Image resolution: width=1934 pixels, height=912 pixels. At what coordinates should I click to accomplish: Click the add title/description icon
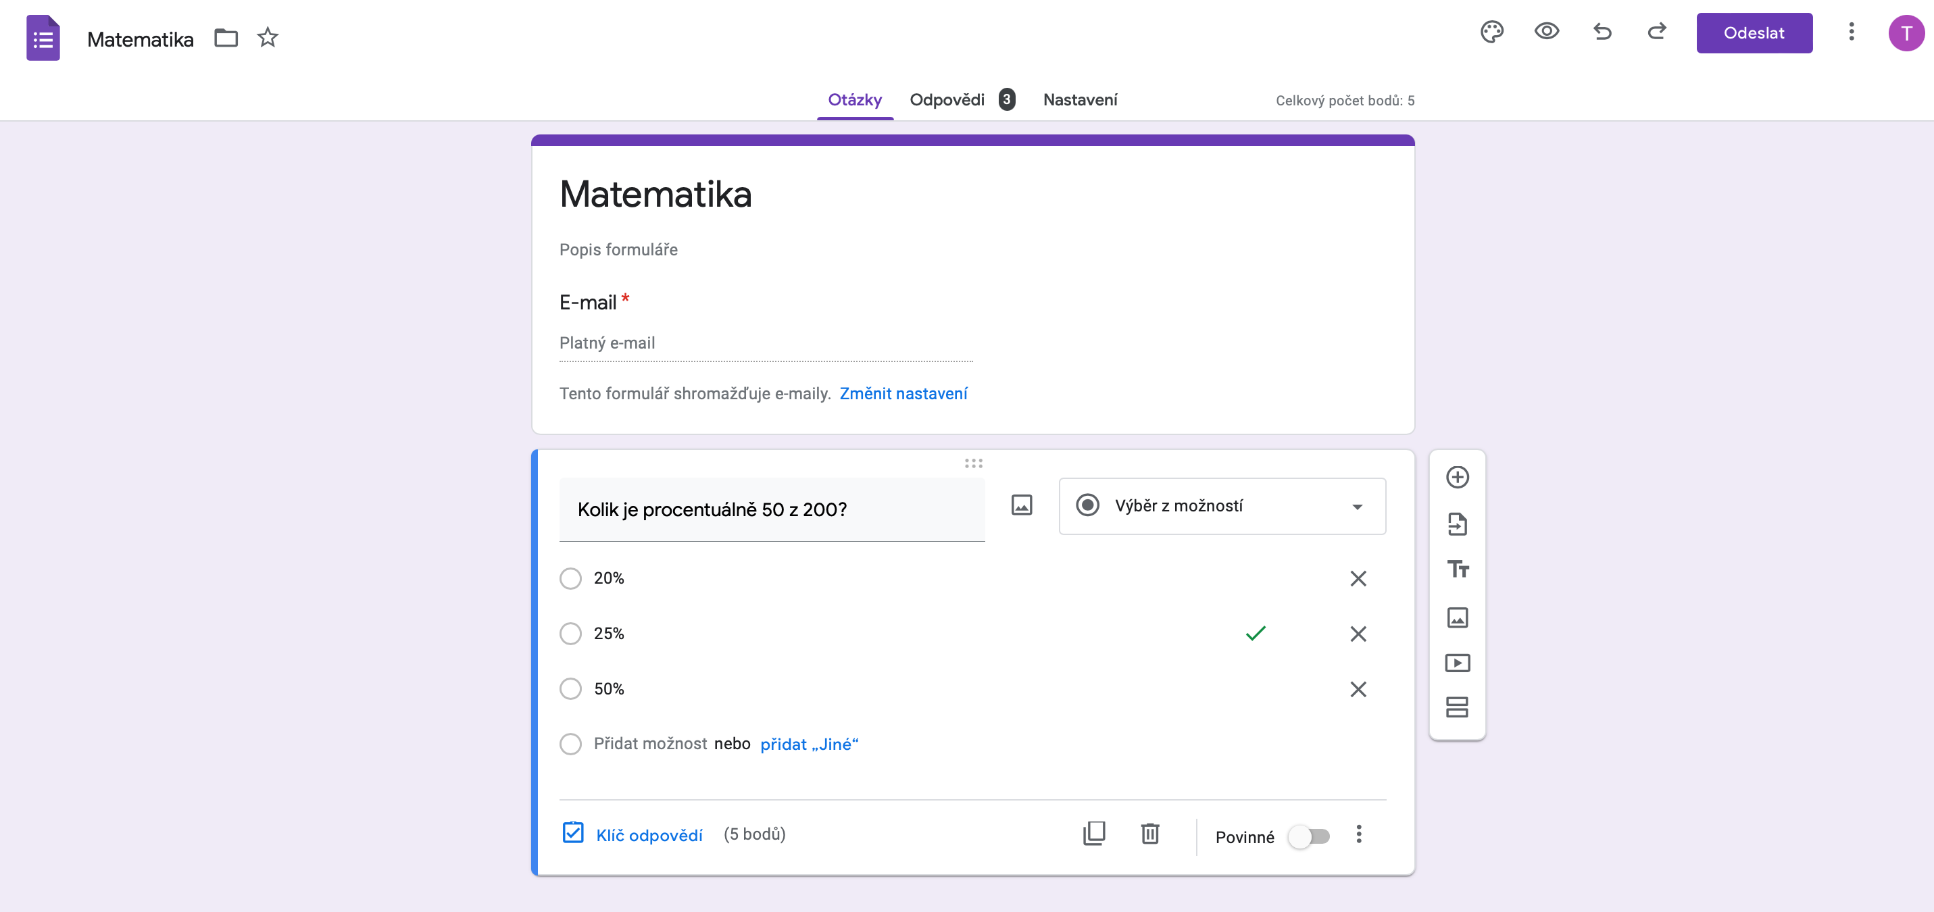(x=1459, y=569)
